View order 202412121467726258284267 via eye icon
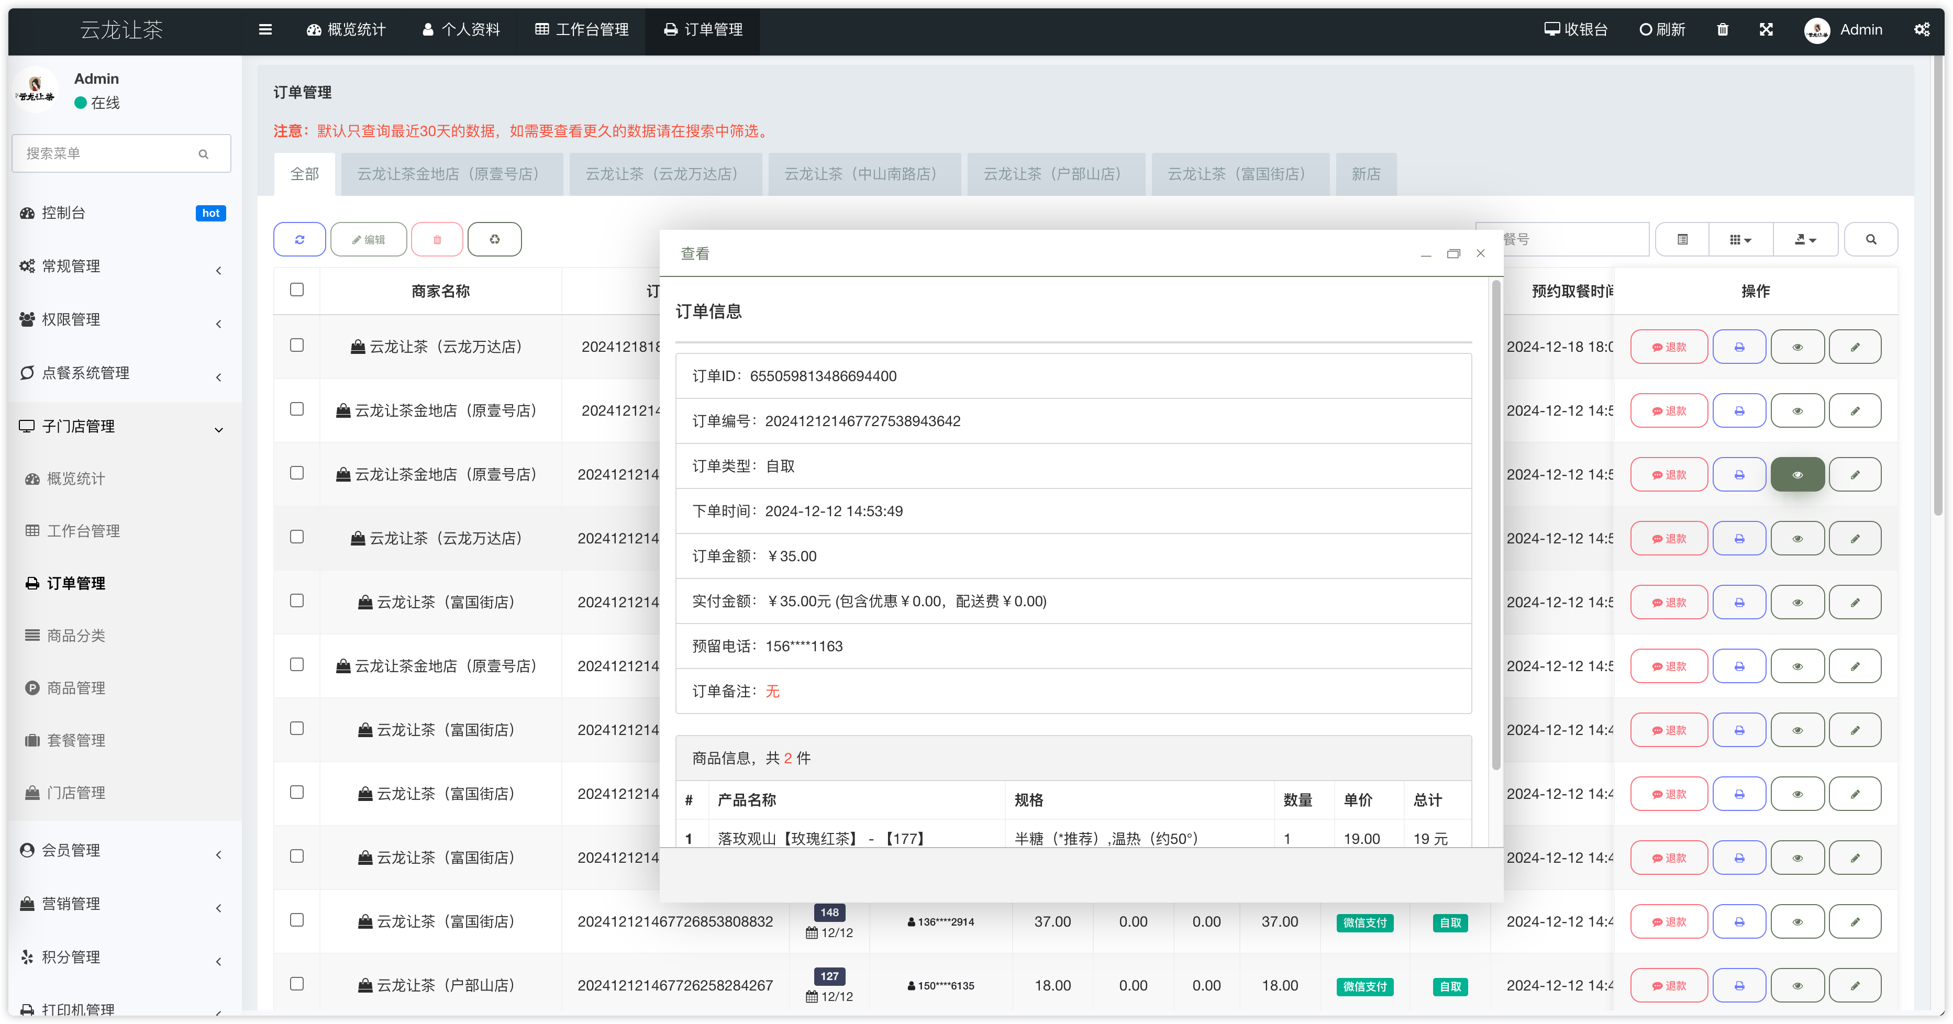 pyautogui.click(x=1797, y=986)
